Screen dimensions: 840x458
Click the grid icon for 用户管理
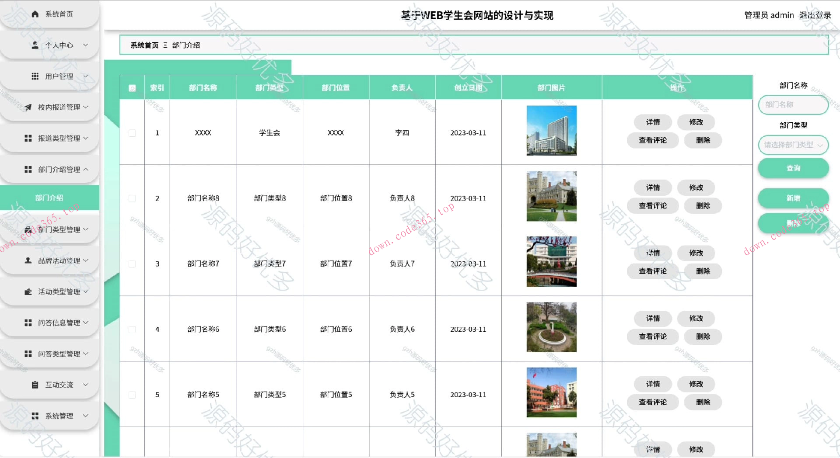35,76
